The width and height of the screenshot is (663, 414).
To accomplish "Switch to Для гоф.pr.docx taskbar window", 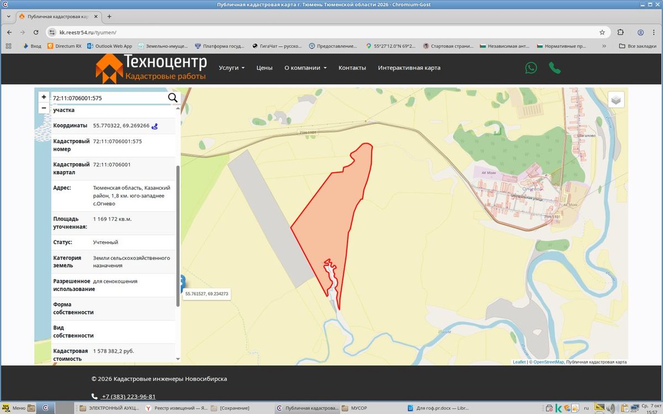I will (438, 408).
